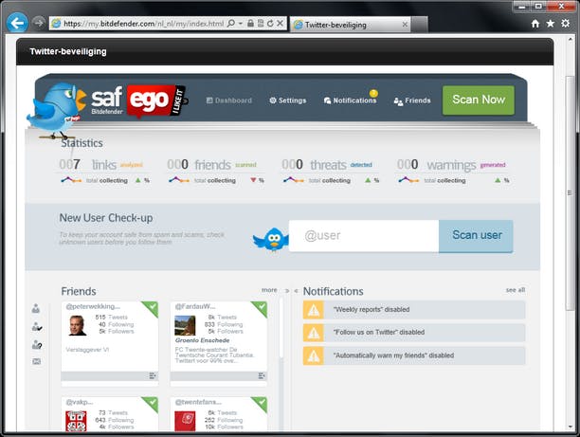The height and width of the screenshot is (437, 580).
Task: Click the envelope icon in friends sidebar
Action: 37,361
